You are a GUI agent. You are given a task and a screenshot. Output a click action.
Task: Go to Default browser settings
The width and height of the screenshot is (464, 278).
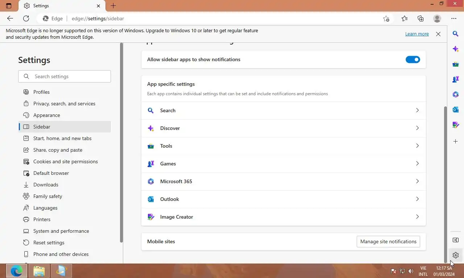point(65,173)
